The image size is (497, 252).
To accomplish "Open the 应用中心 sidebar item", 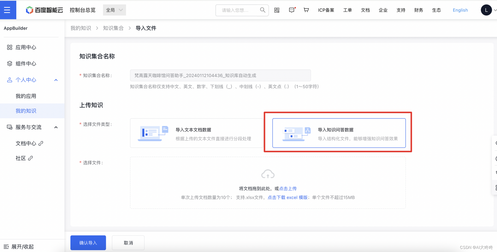I will [x=26, y=47].
